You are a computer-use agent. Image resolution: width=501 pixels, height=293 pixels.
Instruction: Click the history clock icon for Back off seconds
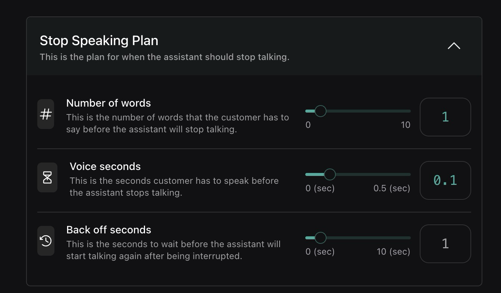coord(46,241)
